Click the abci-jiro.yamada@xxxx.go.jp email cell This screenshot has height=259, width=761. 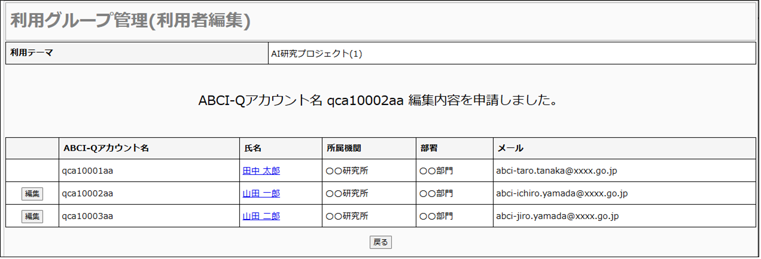556,216
